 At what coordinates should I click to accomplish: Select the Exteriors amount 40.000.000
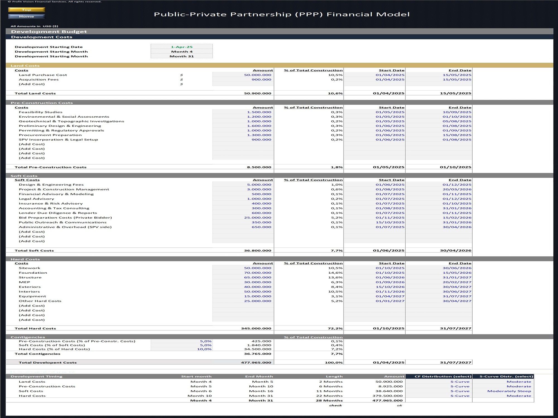[243, 287]
